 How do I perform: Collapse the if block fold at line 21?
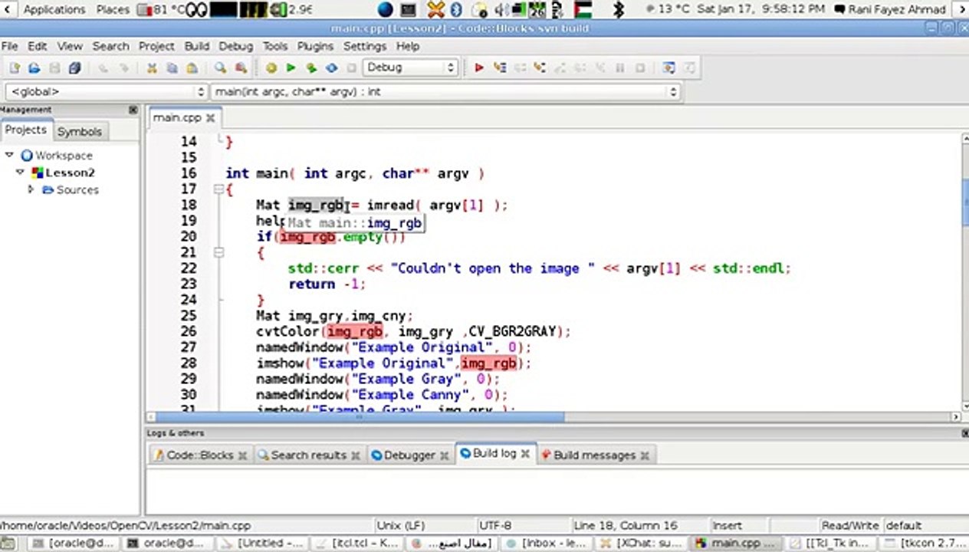218,251
